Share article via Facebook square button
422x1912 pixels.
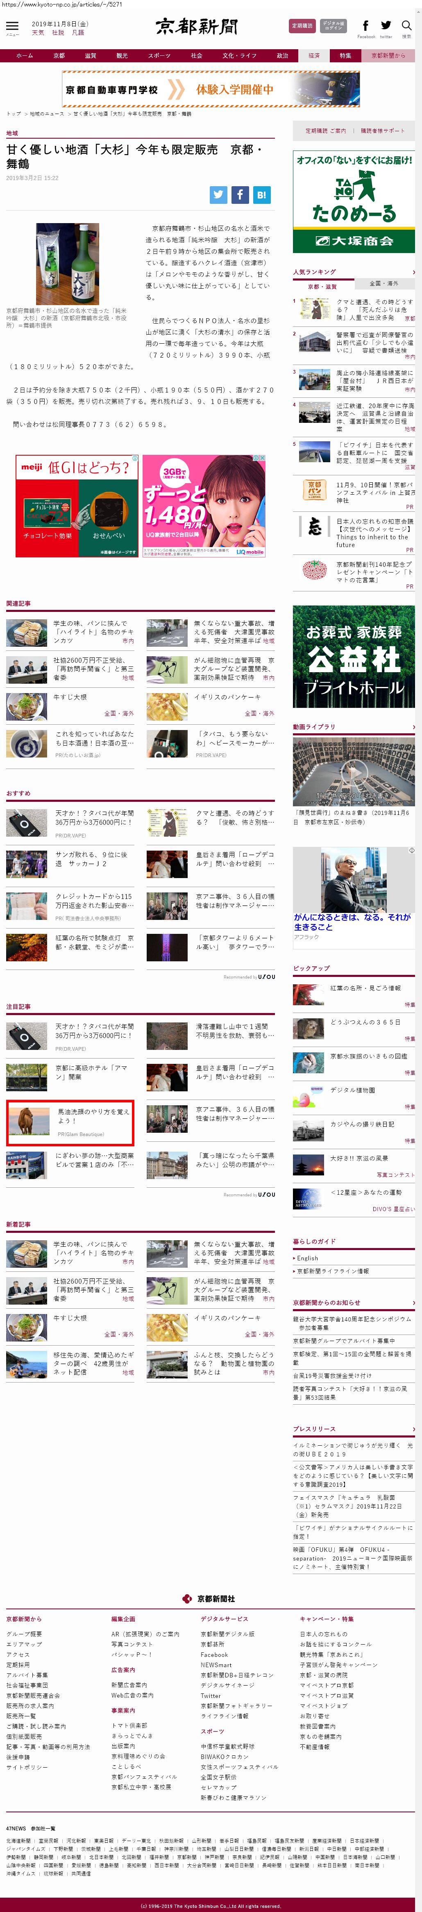click(x=240, y=194)
